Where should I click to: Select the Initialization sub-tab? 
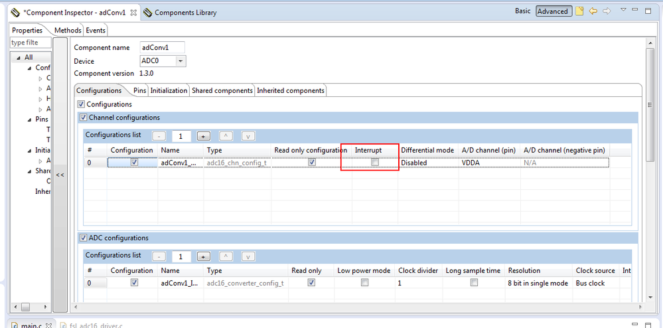coord(169,90)
